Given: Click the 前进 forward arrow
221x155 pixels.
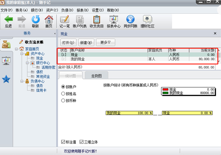Looking at the screenshot, I should (22, 21).
